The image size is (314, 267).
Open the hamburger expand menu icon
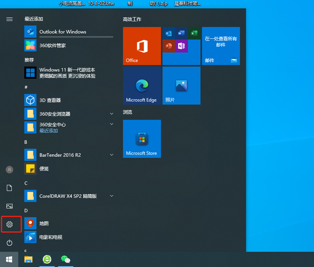(x=9, y=19)
